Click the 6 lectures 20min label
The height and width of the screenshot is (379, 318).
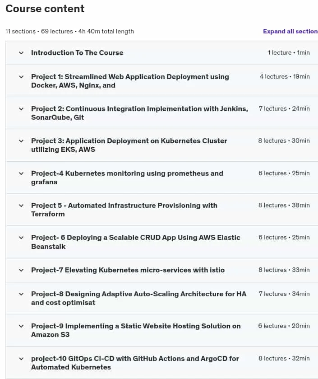coord(284,326)
